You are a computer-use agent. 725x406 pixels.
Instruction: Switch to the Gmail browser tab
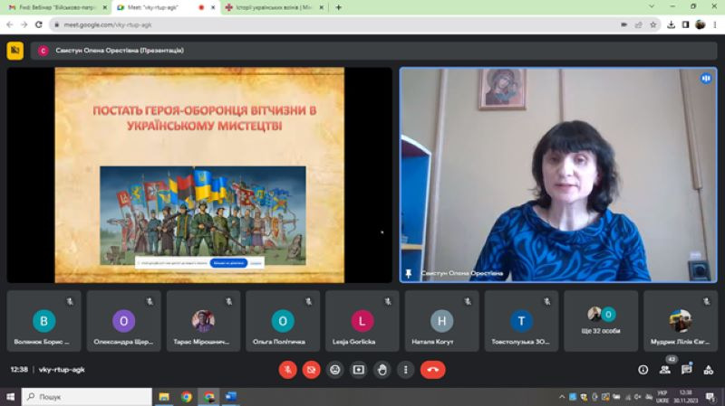point(57,7)
